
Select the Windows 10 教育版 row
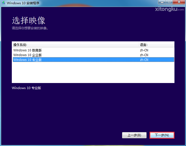(93, 50)
